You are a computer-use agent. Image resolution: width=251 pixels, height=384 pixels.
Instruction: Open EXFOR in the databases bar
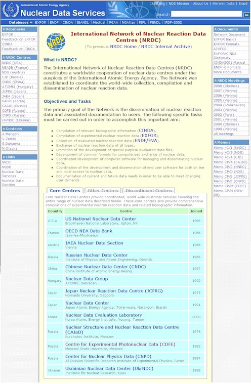pyautogui.click(x=40, y=23)
